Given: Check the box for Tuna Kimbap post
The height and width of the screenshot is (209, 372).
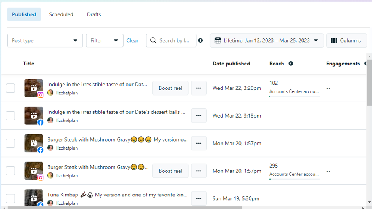Looking at the screenshot, I should [11, 198].
